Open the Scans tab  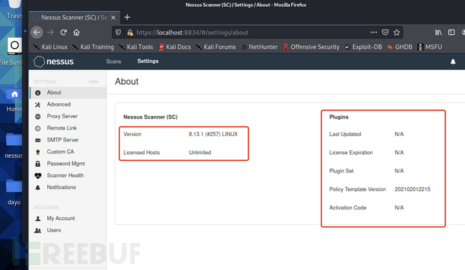coord(114,61)
